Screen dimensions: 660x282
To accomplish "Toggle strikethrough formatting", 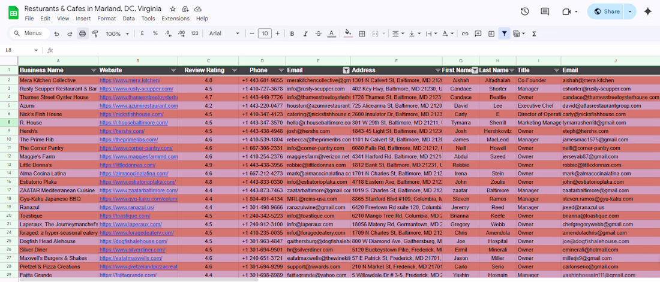I will [318, 34].
